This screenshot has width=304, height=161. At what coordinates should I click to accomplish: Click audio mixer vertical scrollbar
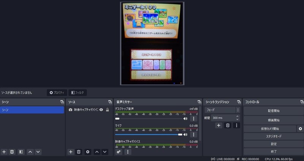click(200, 123)
